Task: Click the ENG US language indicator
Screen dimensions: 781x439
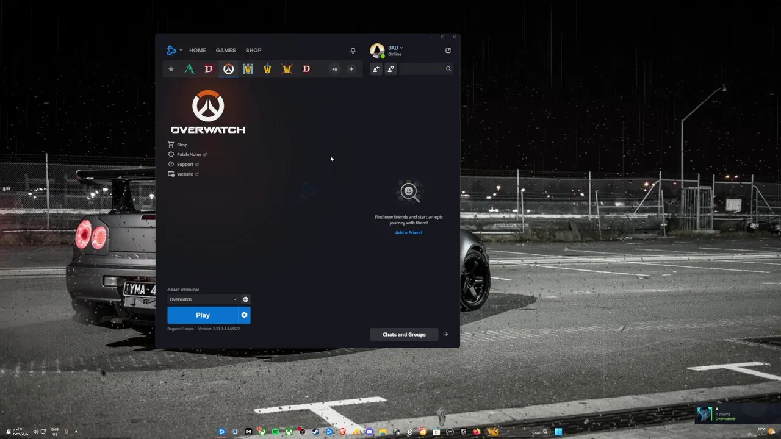Action: point(55,432)
